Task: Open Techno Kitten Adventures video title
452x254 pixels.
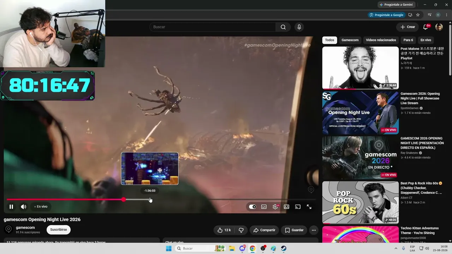Action: coord(420,230)
